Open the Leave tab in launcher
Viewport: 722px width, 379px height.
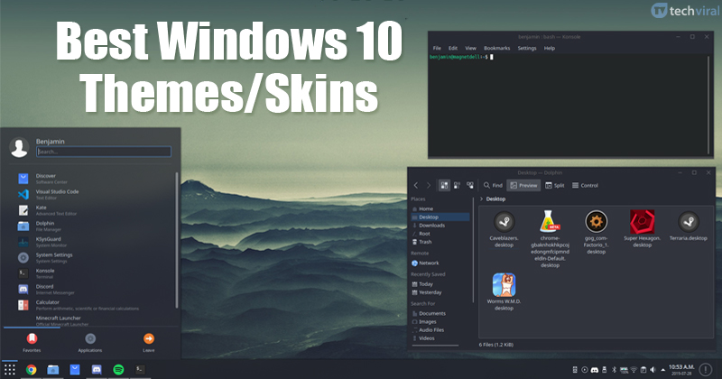tap(148, 343)
